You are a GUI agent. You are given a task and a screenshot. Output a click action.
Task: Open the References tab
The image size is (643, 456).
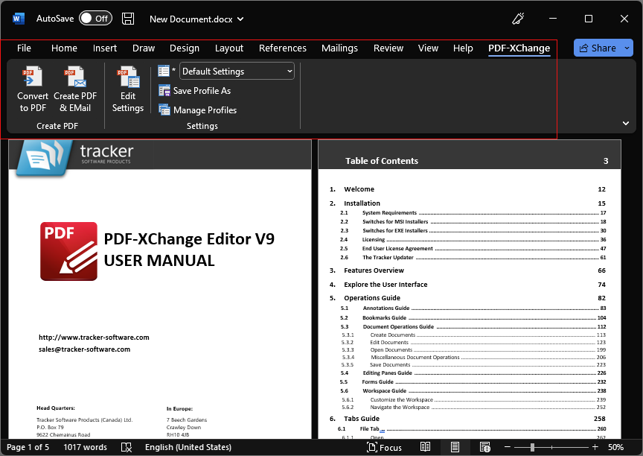click(283, 48)
